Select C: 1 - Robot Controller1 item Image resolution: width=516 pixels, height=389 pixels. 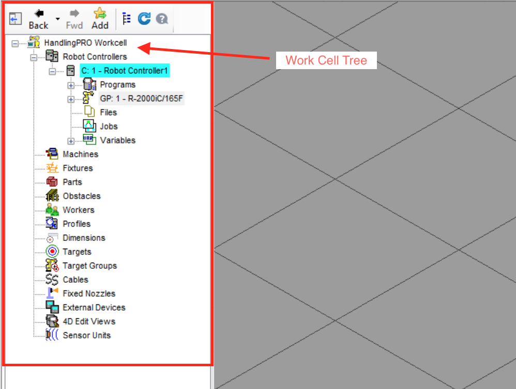(125, 71)
